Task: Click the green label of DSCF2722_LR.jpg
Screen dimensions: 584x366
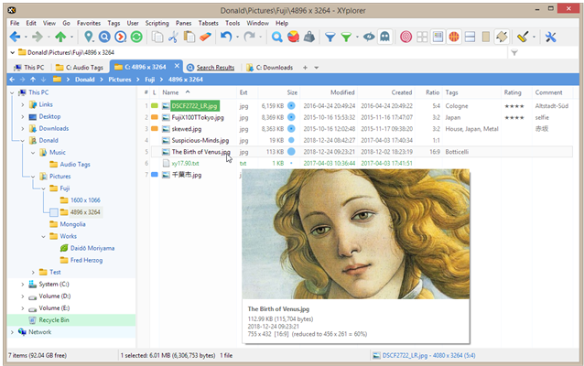Action: tap(155, 106)
